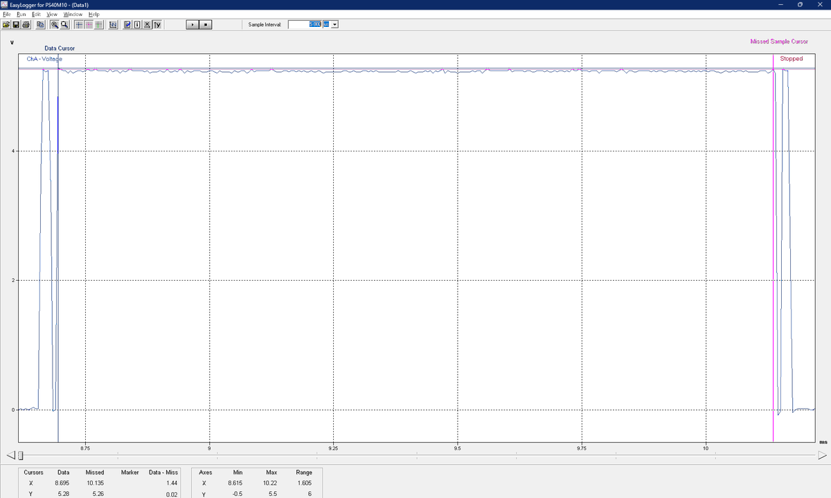831x498 pixels.
Task: Click the Missed Sample Cursor label
Action: coord(779,41)
